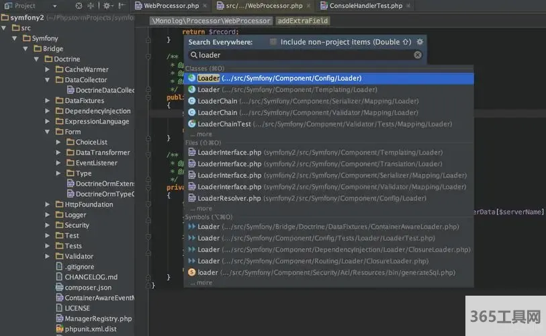Expand the CacheWarmer folder
The width and height of the screenshot is (546, 336).
48,69
